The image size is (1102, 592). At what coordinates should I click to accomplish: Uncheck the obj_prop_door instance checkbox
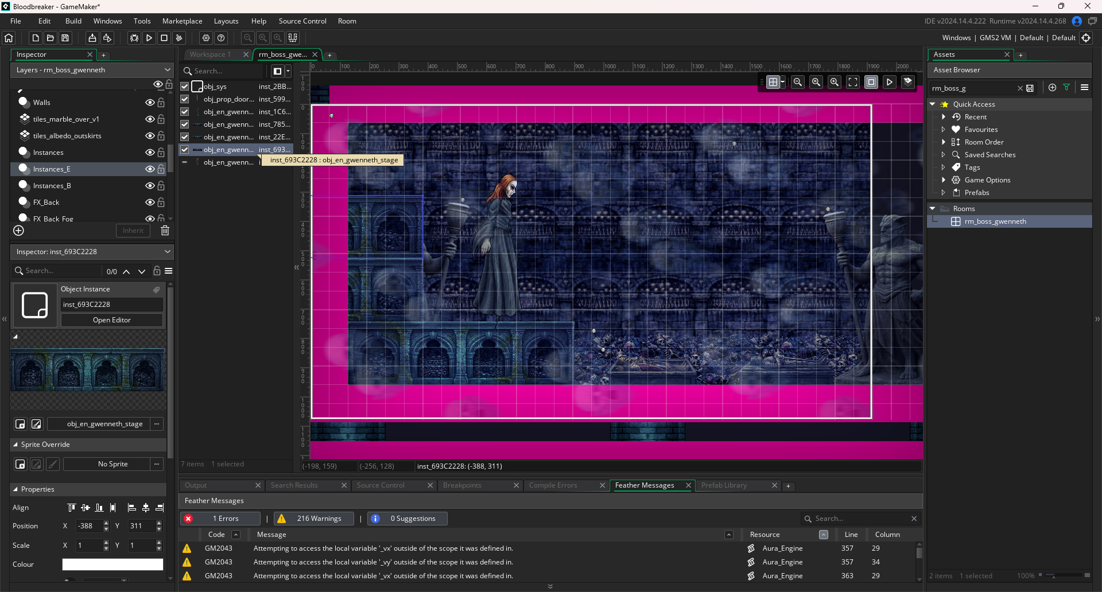[x=185, y=99]
